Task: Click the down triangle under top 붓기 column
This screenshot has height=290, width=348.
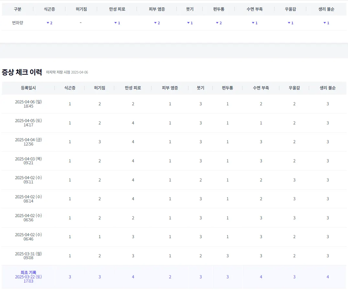Action: pos(188,23)
